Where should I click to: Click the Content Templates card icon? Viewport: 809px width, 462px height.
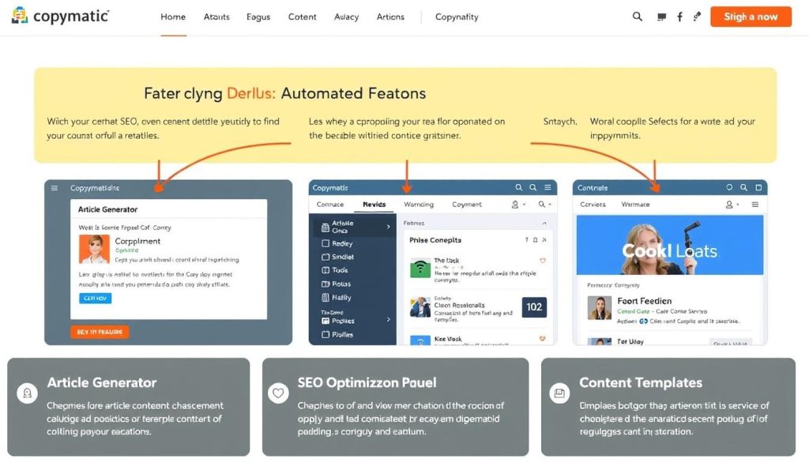pyautogui.click(x=559, y=392)
